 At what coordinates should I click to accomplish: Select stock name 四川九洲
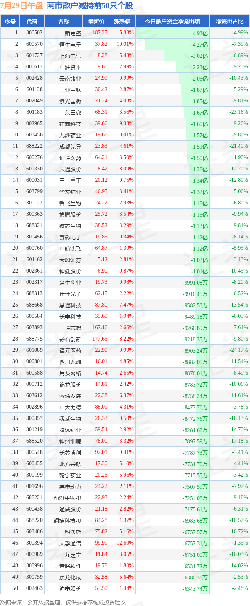point(70,362)
